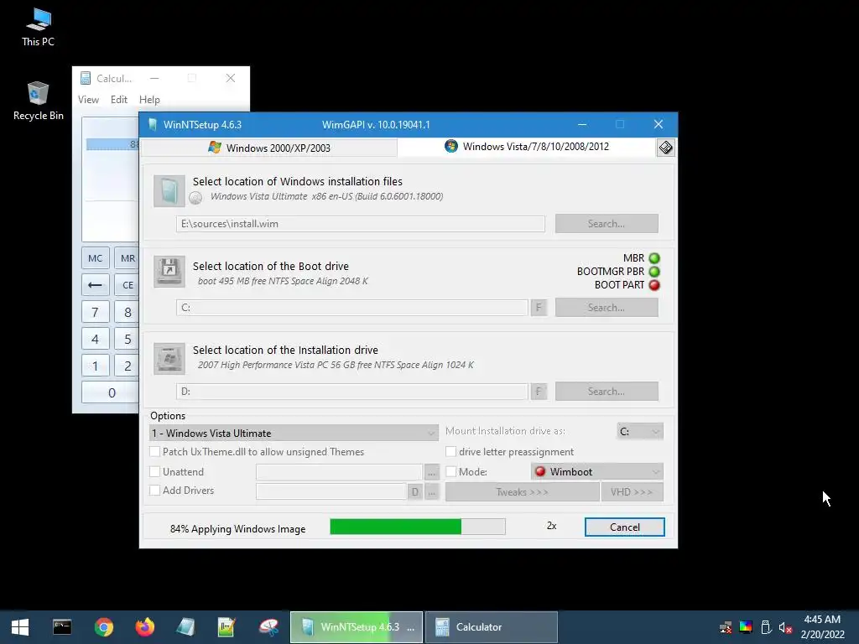Click the MC button in Calculator
Viewport: 859px width, 644px height.
pyautogui.click(x=96, y=258)
